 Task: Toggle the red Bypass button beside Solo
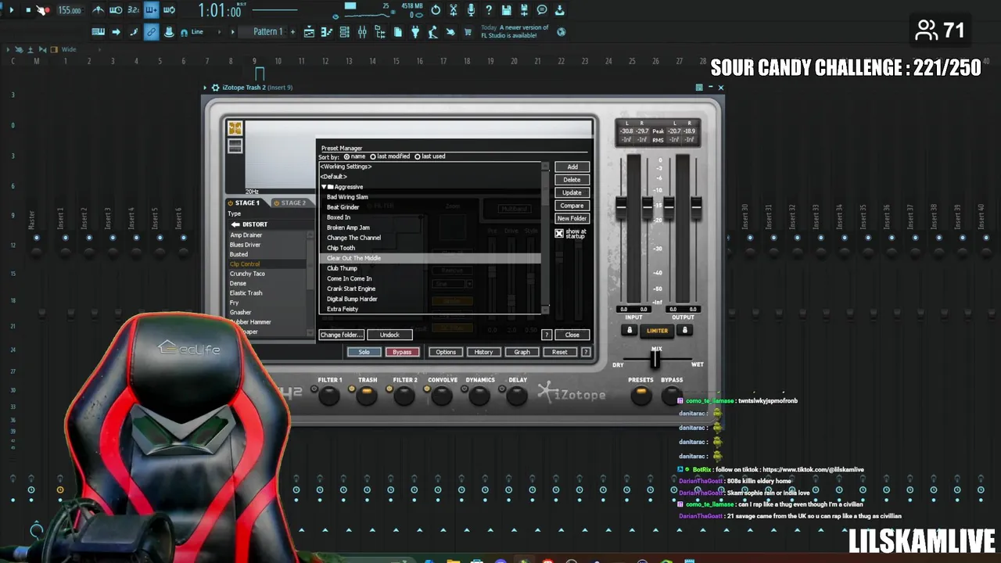402,352
